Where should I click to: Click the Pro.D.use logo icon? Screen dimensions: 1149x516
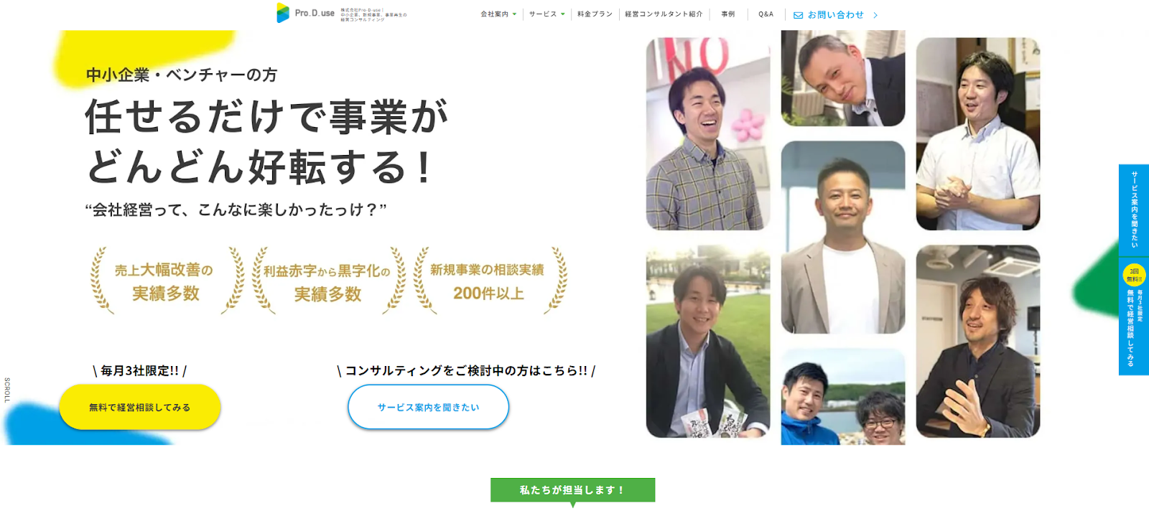[x=283, y=13]
